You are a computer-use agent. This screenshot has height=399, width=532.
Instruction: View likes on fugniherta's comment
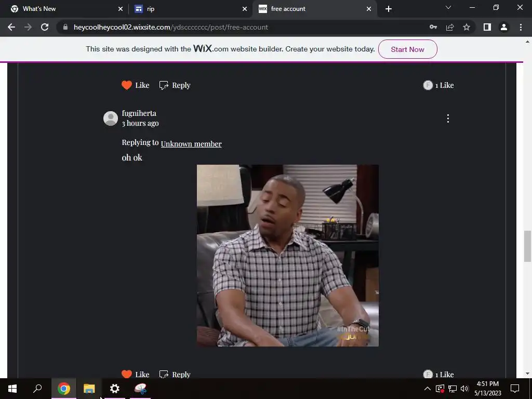438,374
